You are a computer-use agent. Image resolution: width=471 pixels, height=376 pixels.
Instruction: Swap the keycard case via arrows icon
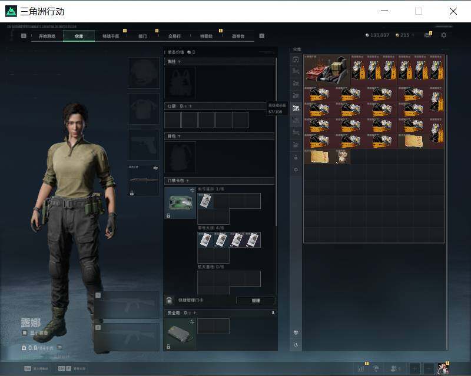coord(192,191)
